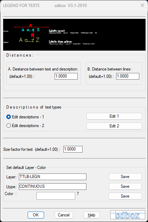Open the Edit 1 descriptions button
This screenshot has height=222, width=148.
click(114, 116)
